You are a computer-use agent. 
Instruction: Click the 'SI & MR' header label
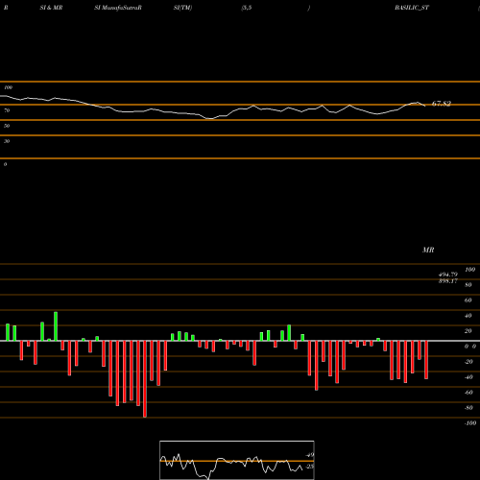click(x=51, y=8)
